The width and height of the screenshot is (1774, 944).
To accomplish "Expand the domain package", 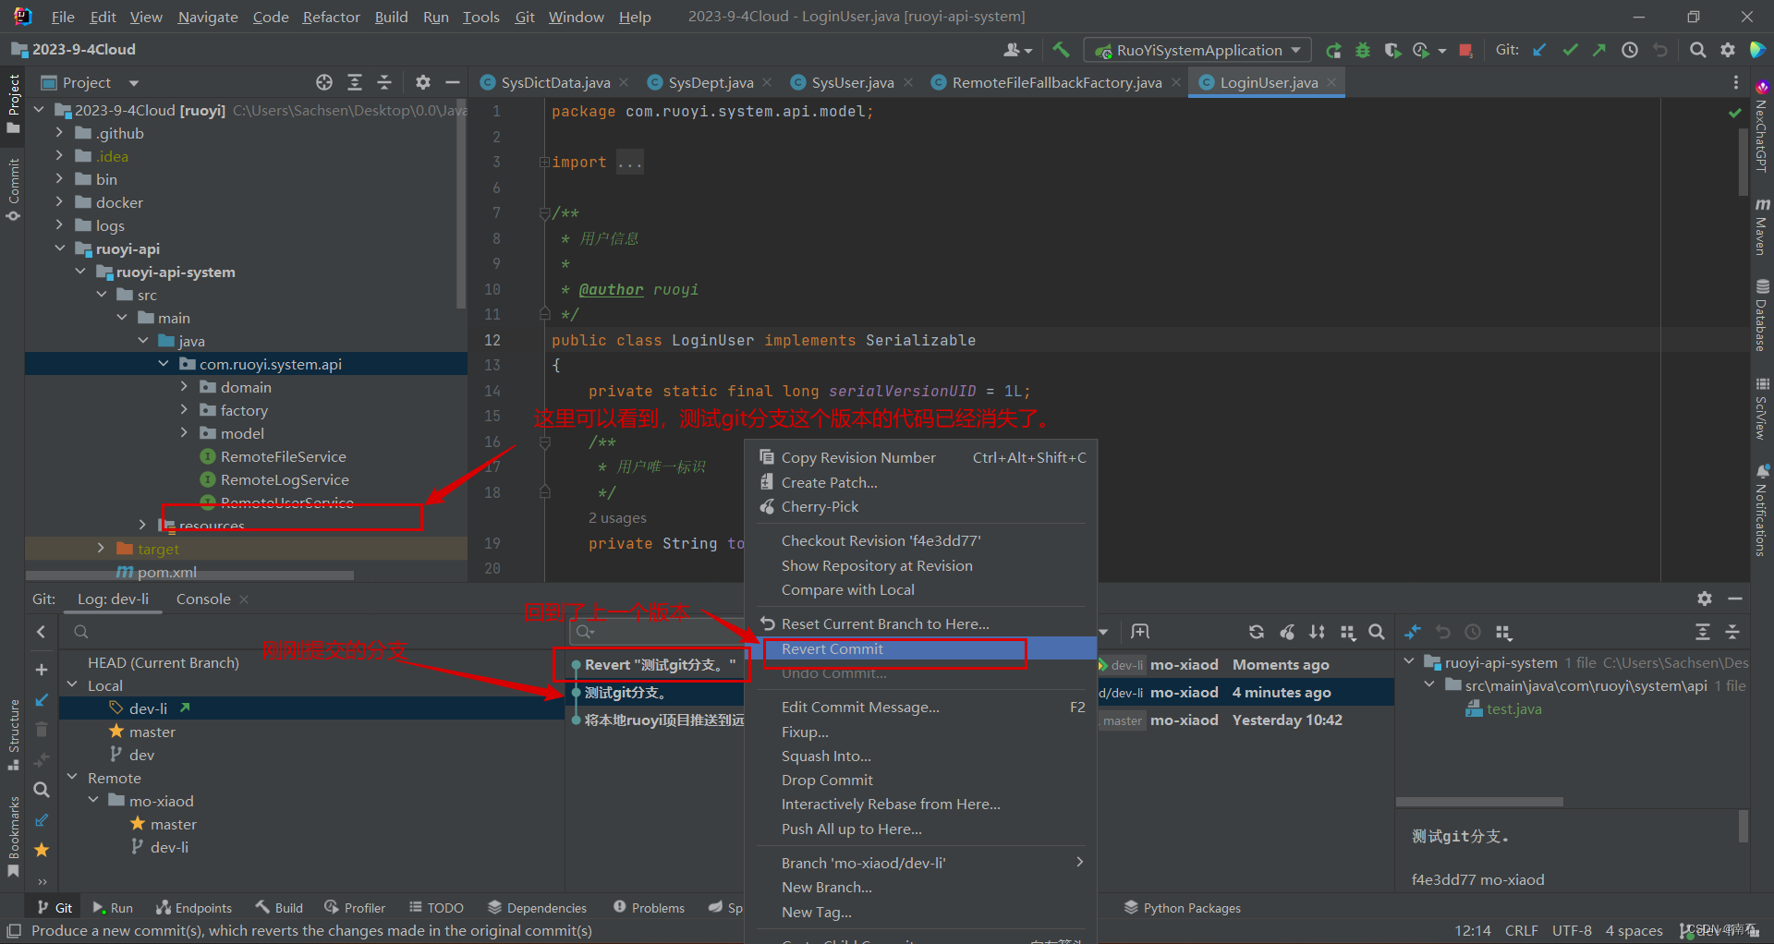I will [x=184, y=387].
